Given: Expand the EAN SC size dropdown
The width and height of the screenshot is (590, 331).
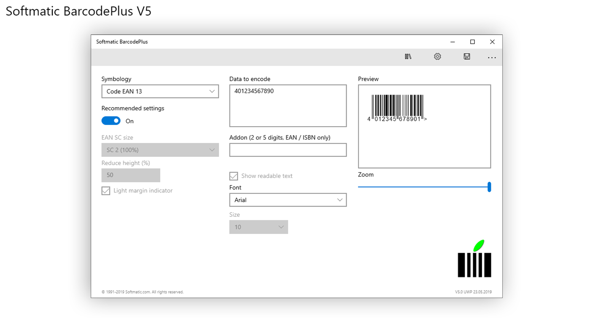Looking at the screenshot, I should pyautogui.click(x=160, y=150).
